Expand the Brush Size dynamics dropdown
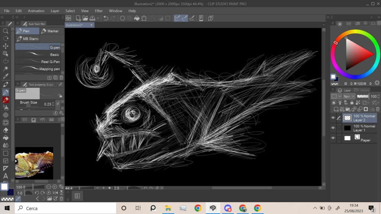Image resolution: width=381 pixels, height=214 pixels. [58, 103]
